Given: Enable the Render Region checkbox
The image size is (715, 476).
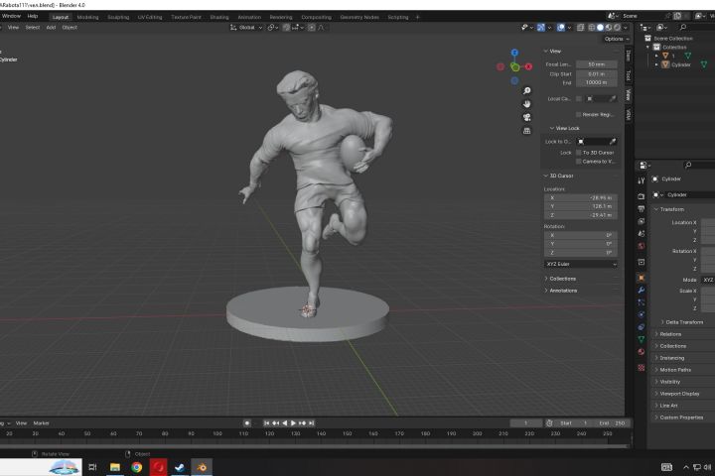Looking at the screenshot, I should (576, 114).
